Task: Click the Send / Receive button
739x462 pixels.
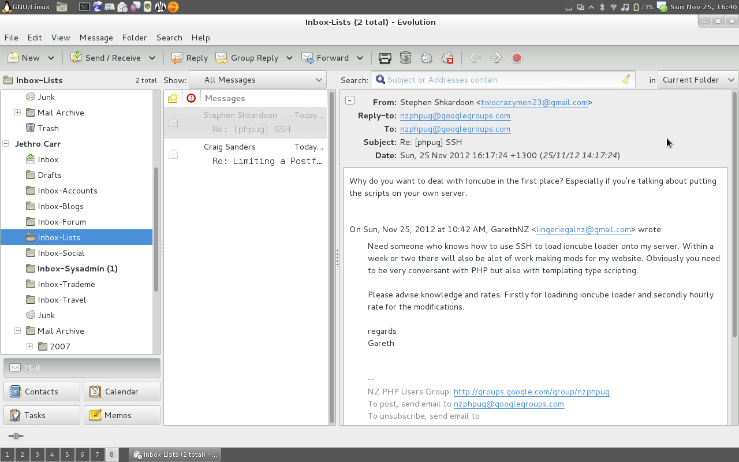Action: pos(106,58)
